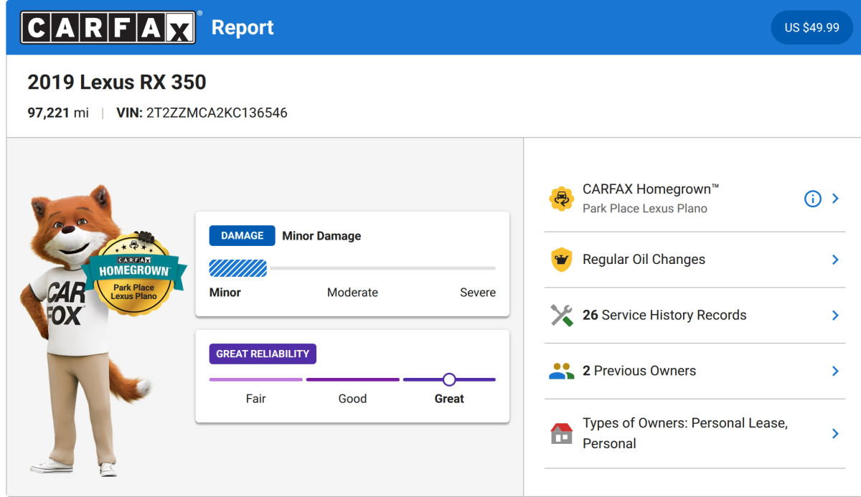Image resolution: width=861 pixels, height=497 pixels.
Task: Click the house icon for Types of Owners
Action: pyautogui.click(x=561, y=433)
